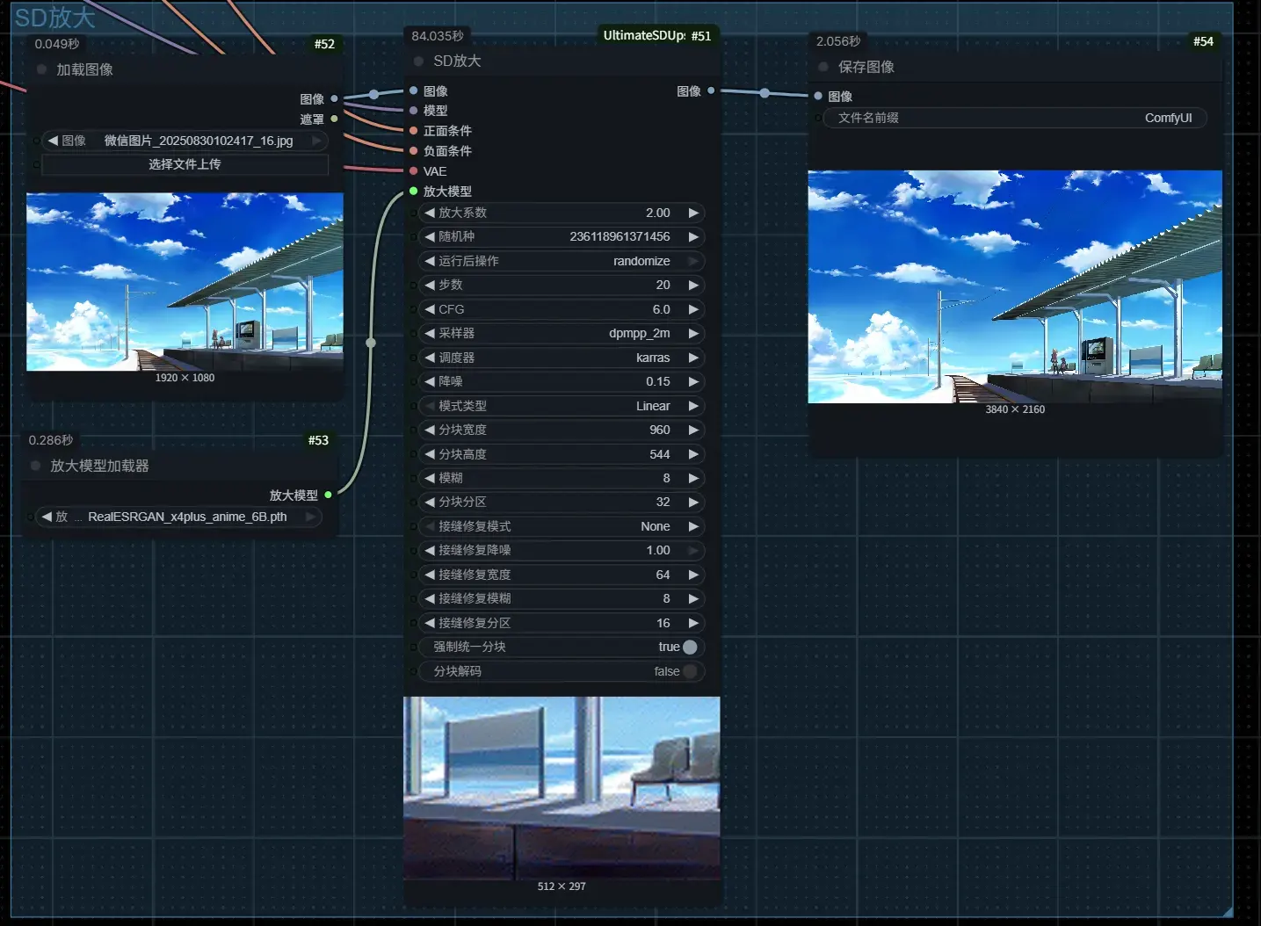Image resolution: width=1261 pixels, height=926 pixels.
Task: Collapse the 放大模型加载器 node via its title dot
Action: point(35,466)
